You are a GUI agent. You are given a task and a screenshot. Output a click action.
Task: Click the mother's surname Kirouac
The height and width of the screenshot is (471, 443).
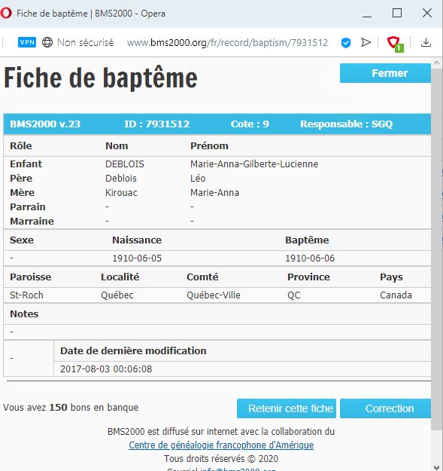tap(121, 193)
